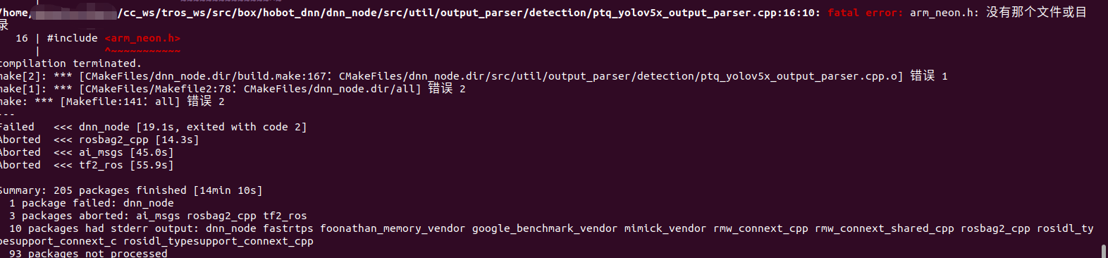Image resolution: width=1108 pixels, height=258 pixels.
Task: Click the 'Summary: 205 packages finished' line
Action: coord(131,190)
